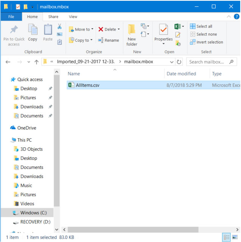Expand the address bar history dropdown
This screenshot has width=241, height=242.
pyautogui.click(x=172, y=62)
